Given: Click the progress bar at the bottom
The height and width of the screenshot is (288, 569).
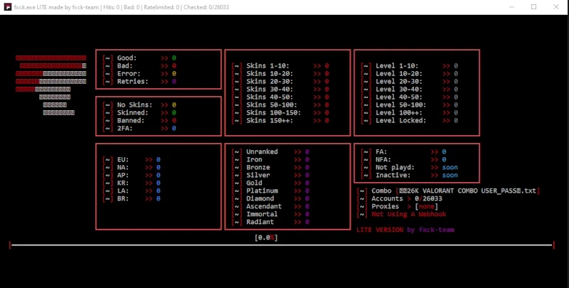Looking at the screenshot, I should tap(282, 245).
